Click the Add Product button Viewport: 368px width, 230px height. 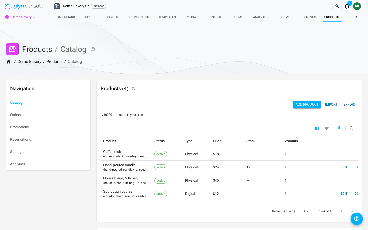pos(307,105)
